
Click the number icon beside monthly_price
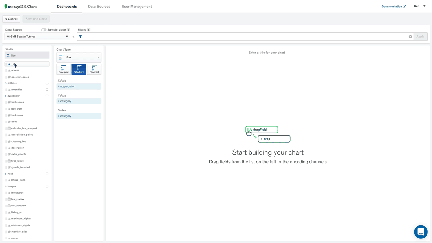pos(9,232)
